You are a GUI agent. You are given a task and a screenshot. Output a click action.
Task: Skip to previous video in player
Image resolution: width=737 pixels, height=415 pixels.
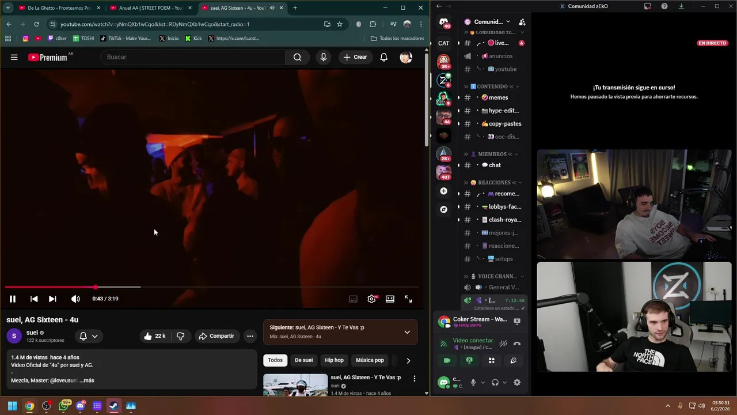point(34,299)
